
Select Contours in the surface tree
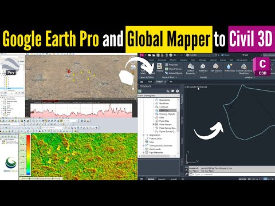tap(164, 107)
